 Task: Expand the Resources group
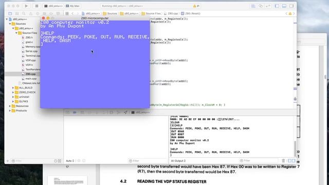(x=10, y=106)
